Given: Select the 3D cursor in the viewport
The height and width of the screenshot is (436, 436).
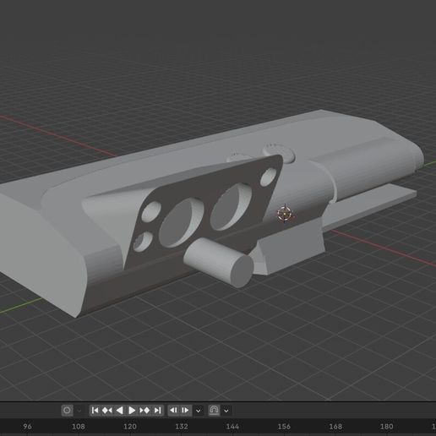Looking at the screenshot, I should pyautogui.click(x=285, y=213).
